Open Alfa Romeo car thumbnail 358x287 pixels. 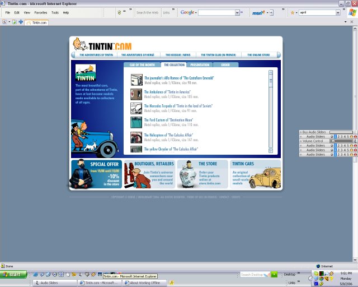click(136, 80)
